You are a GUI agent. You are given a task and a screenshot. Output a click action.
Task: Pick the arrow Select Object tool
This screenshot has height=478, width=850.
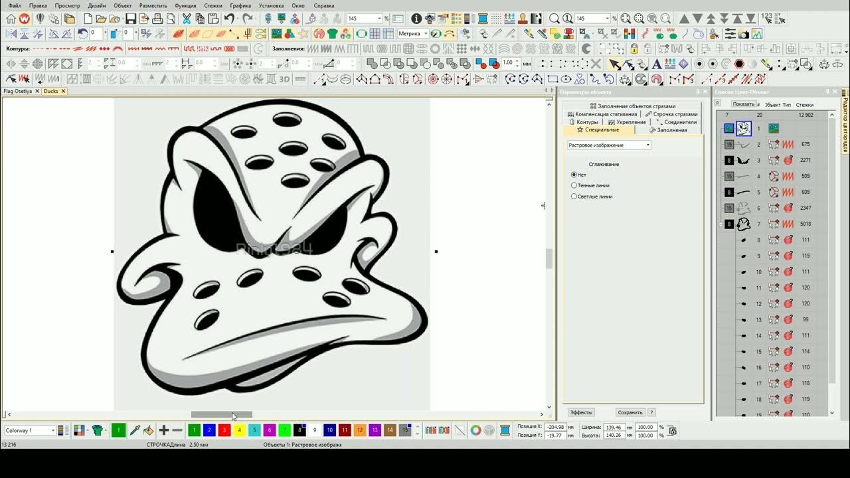point(615,64)
